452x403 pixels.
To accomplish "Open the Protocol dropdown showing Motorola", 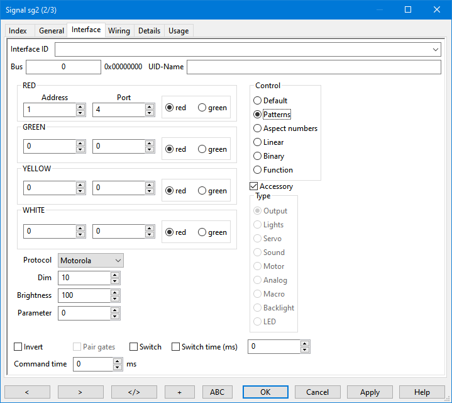I will click(91, 261).
